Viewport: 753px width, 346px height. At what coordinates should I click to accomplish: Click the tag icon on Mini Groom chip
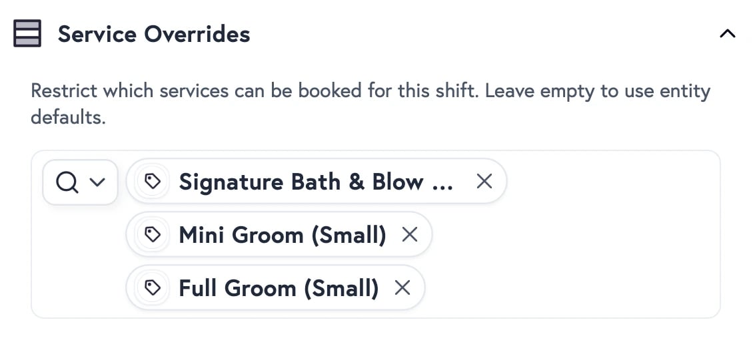153,235
